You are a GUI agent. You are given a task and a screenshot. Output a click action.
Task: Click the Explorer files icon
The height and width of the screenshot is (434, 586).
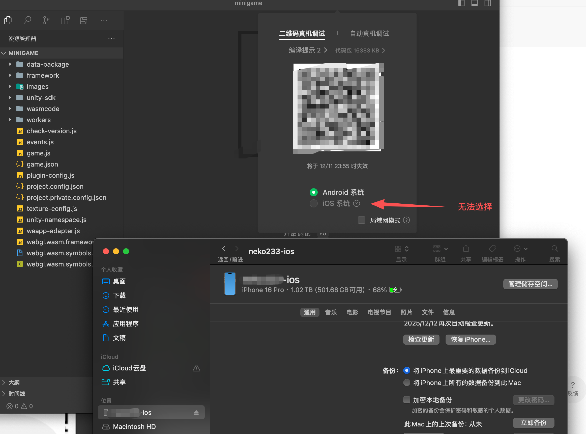coord(8,20)
